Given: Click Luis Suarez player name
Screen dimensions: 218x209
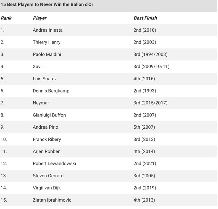Looking at the screenshot, I should point(45,79).
